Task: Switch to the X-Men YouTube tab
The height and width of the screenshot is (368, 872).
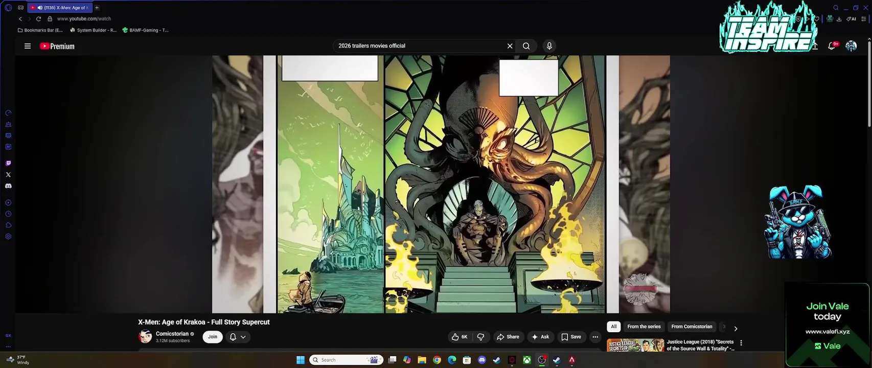Action: pyautogui.click(x=60, y=8)
